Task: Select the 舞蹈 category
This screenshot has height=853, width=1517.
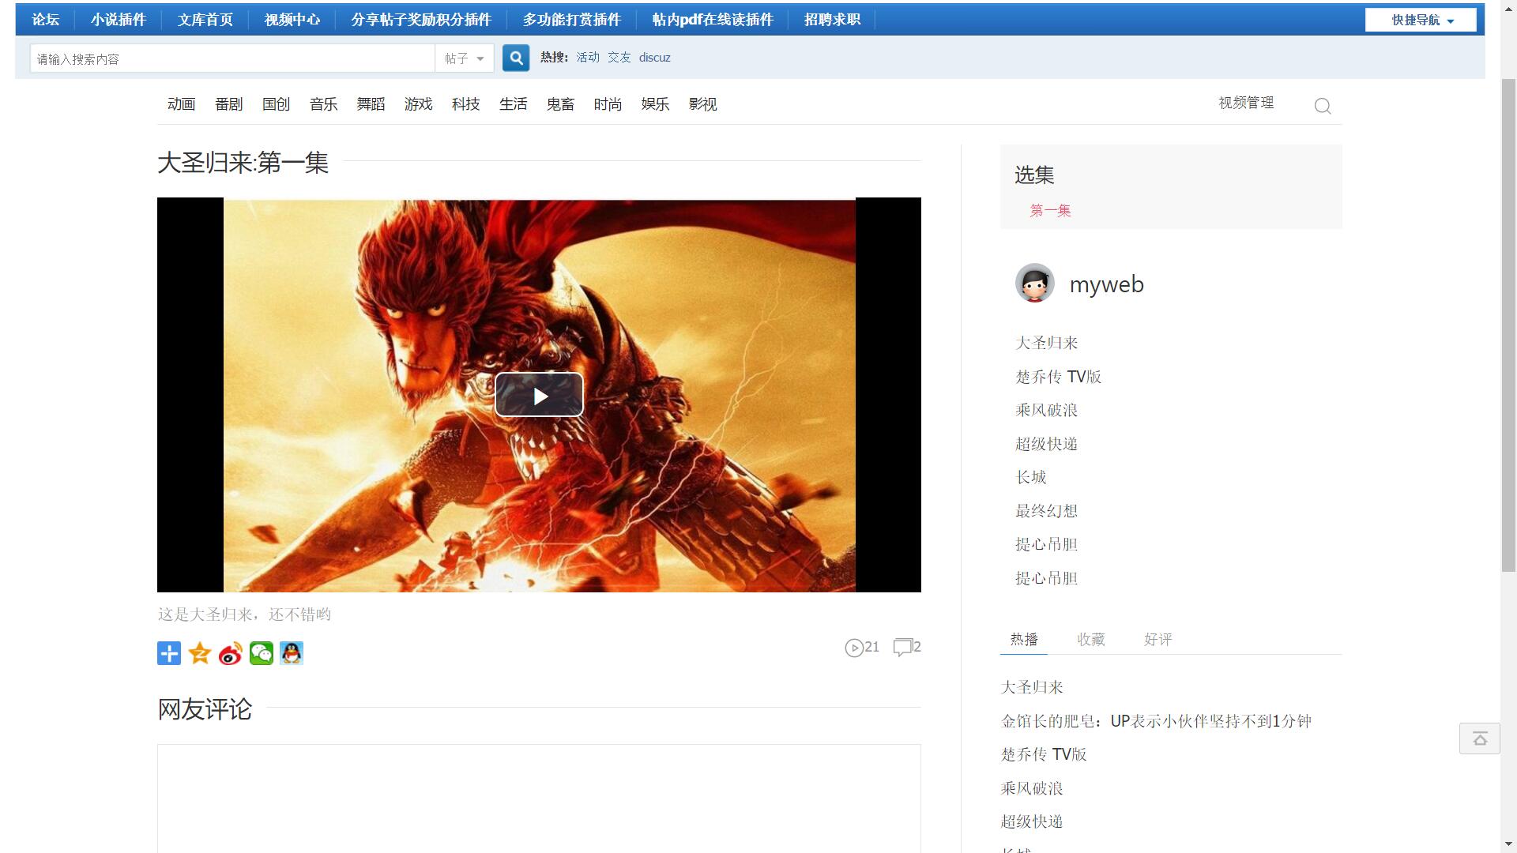Action: 371,104
